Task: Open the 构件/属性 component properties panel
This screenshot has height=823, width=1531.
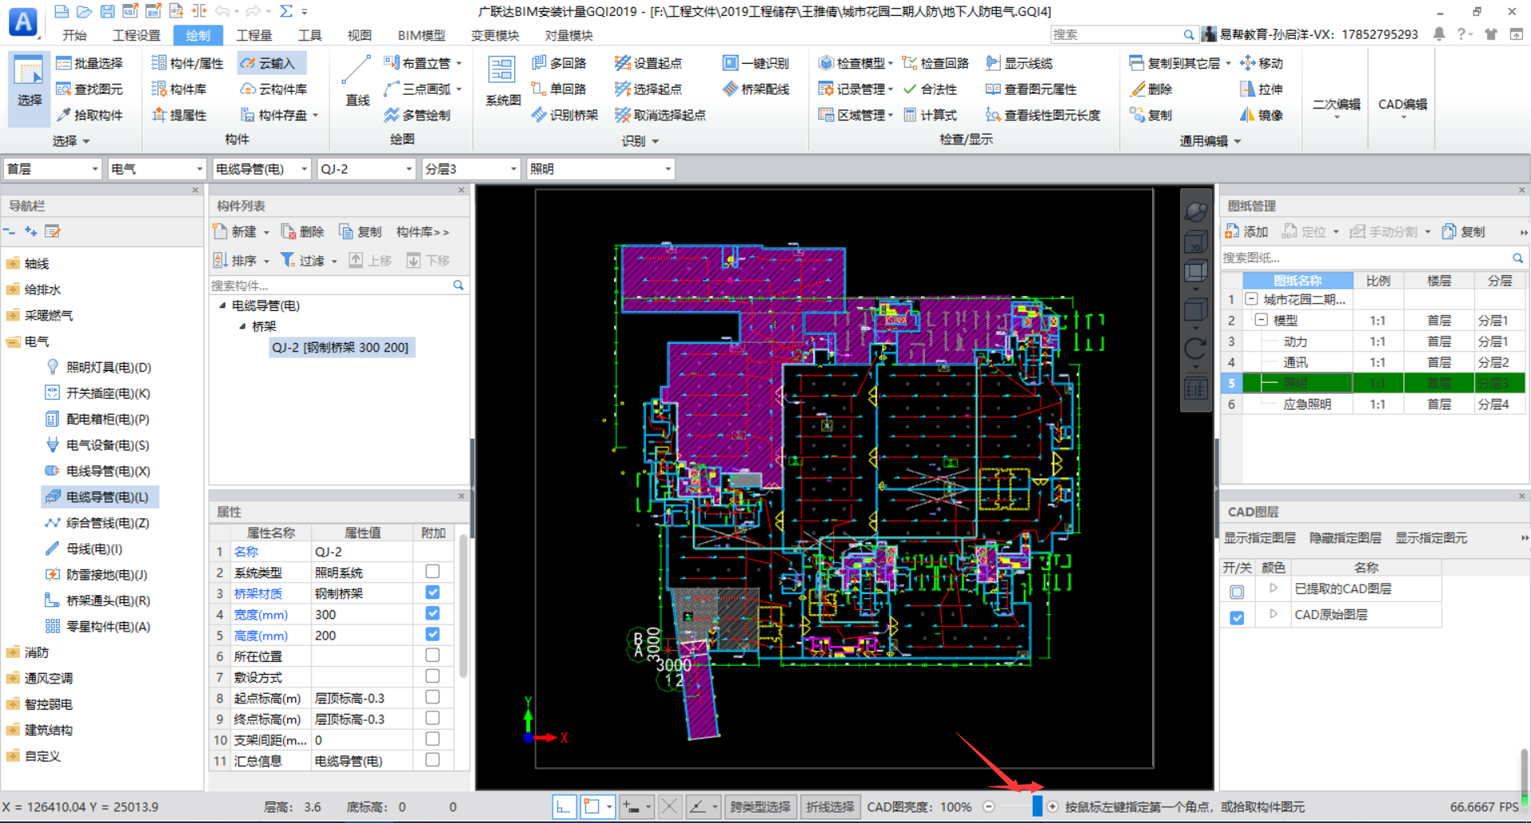Action: (x=187, y=63)
